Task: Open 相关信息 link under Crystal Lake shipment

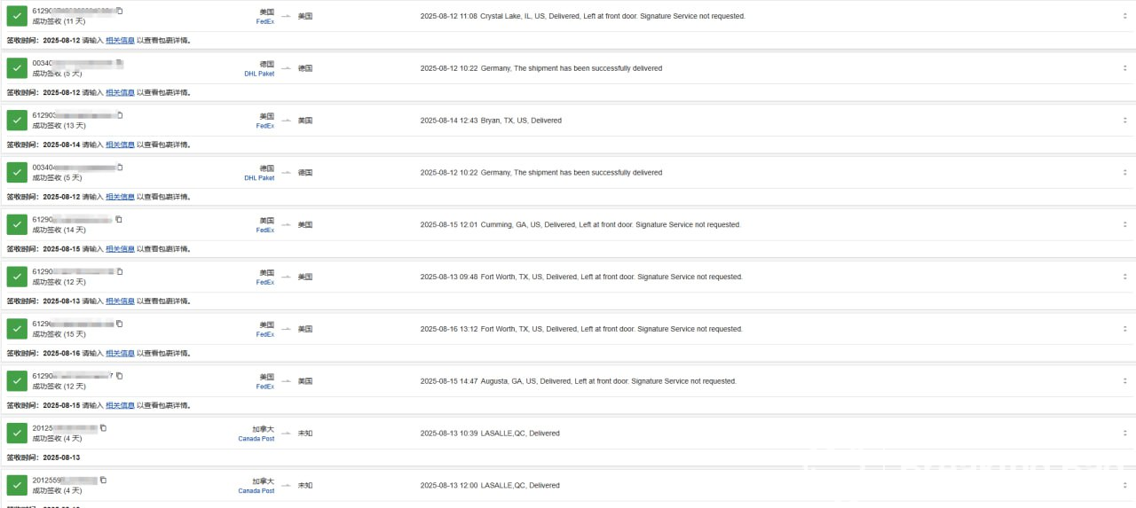Action: [x=121, y=40]
